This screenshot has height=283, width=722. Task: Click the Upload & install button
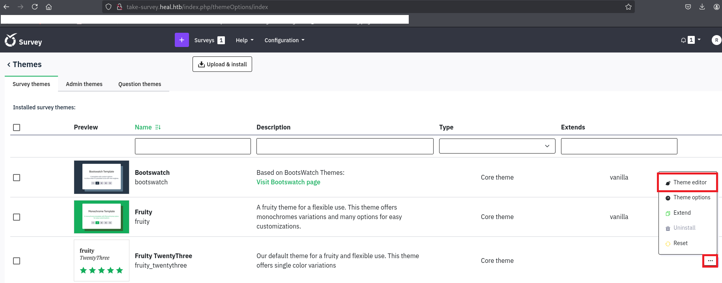pos(222,64)
